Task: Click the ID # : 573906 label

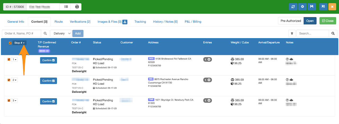Action: pyautogui.click(x=15, y=7)
